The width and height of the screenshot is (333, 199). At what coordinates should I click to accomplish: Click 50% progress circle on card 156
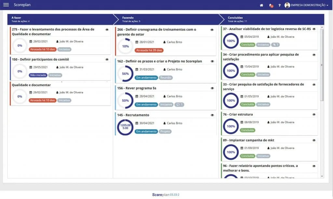point(125,100)
